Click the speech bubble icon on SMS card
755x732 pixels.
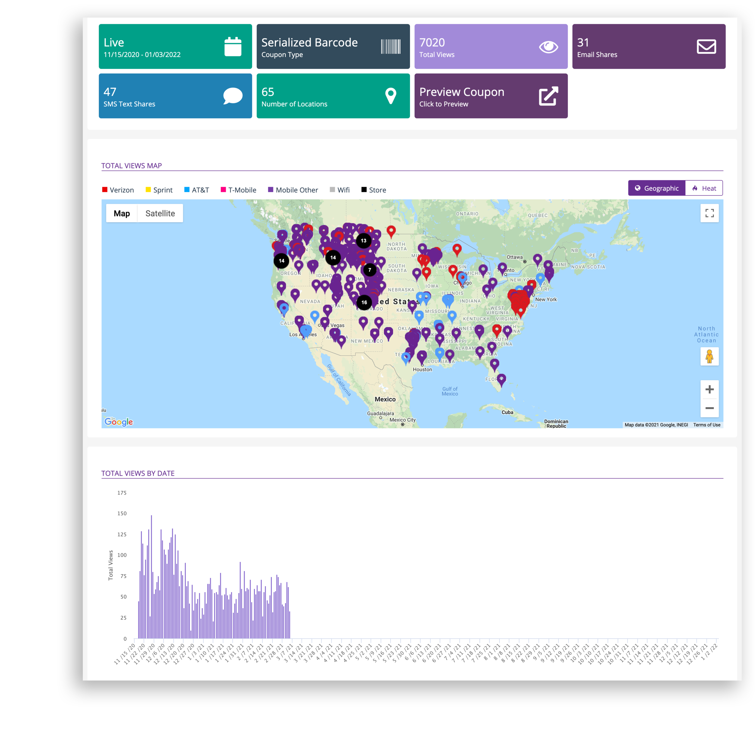[x=233, y=96]
